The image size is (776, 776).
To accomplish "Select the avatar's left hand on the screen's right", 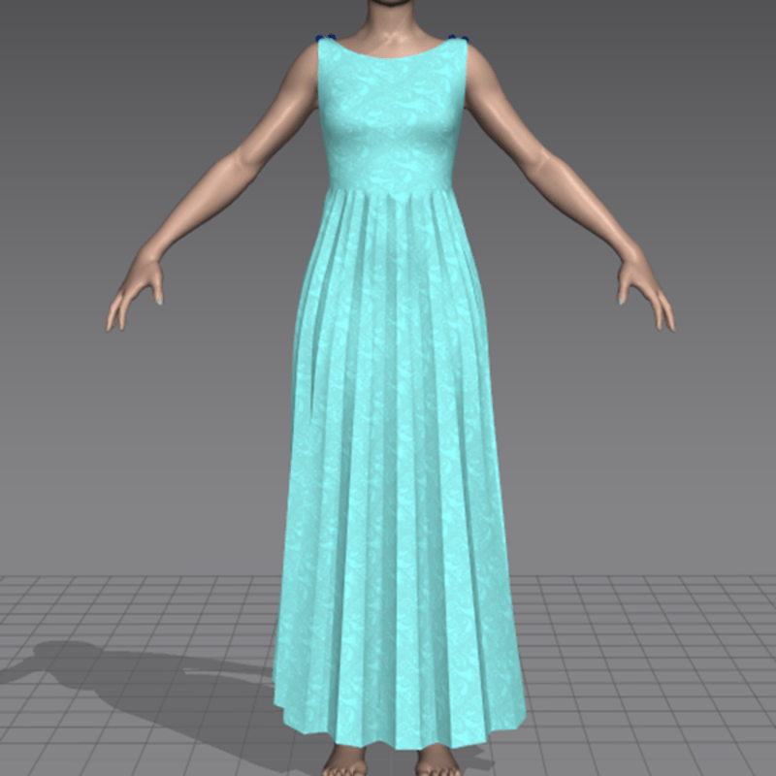I will [644, 291].
